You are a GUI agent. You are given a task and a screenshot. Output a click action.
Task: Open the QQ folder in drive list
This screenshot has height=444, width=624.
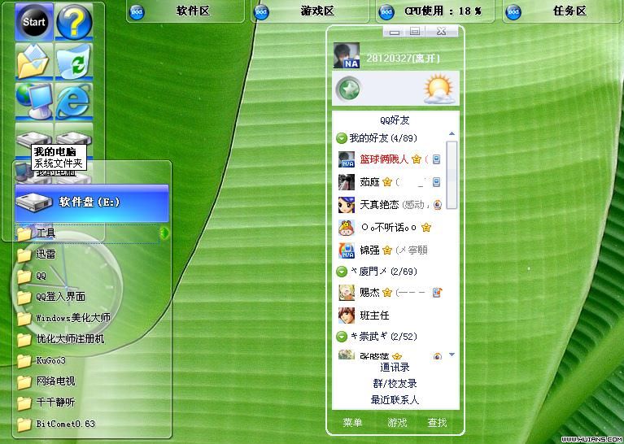pyautogui.click(x=32, y=276)
